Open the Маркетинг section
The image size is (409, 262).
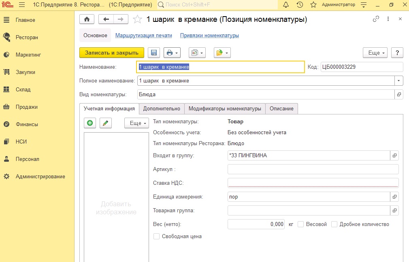click(28, 55)
